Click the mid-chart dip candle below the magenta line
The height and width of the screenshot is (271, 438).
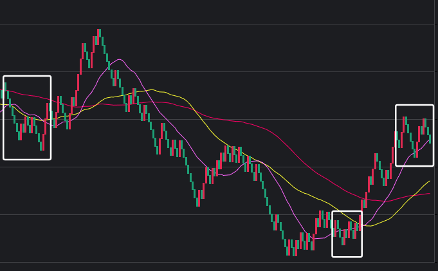197,200
